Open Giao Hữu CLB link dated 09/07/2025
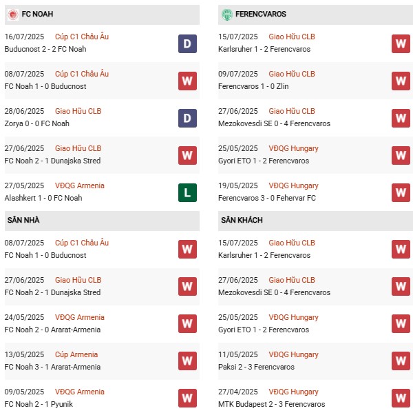The width and height of the screenshot is (413, 413). 292,74
